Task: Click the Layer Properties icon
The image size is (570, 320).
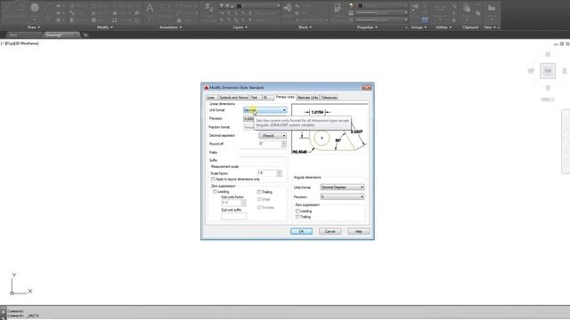Action: [209, 7]
